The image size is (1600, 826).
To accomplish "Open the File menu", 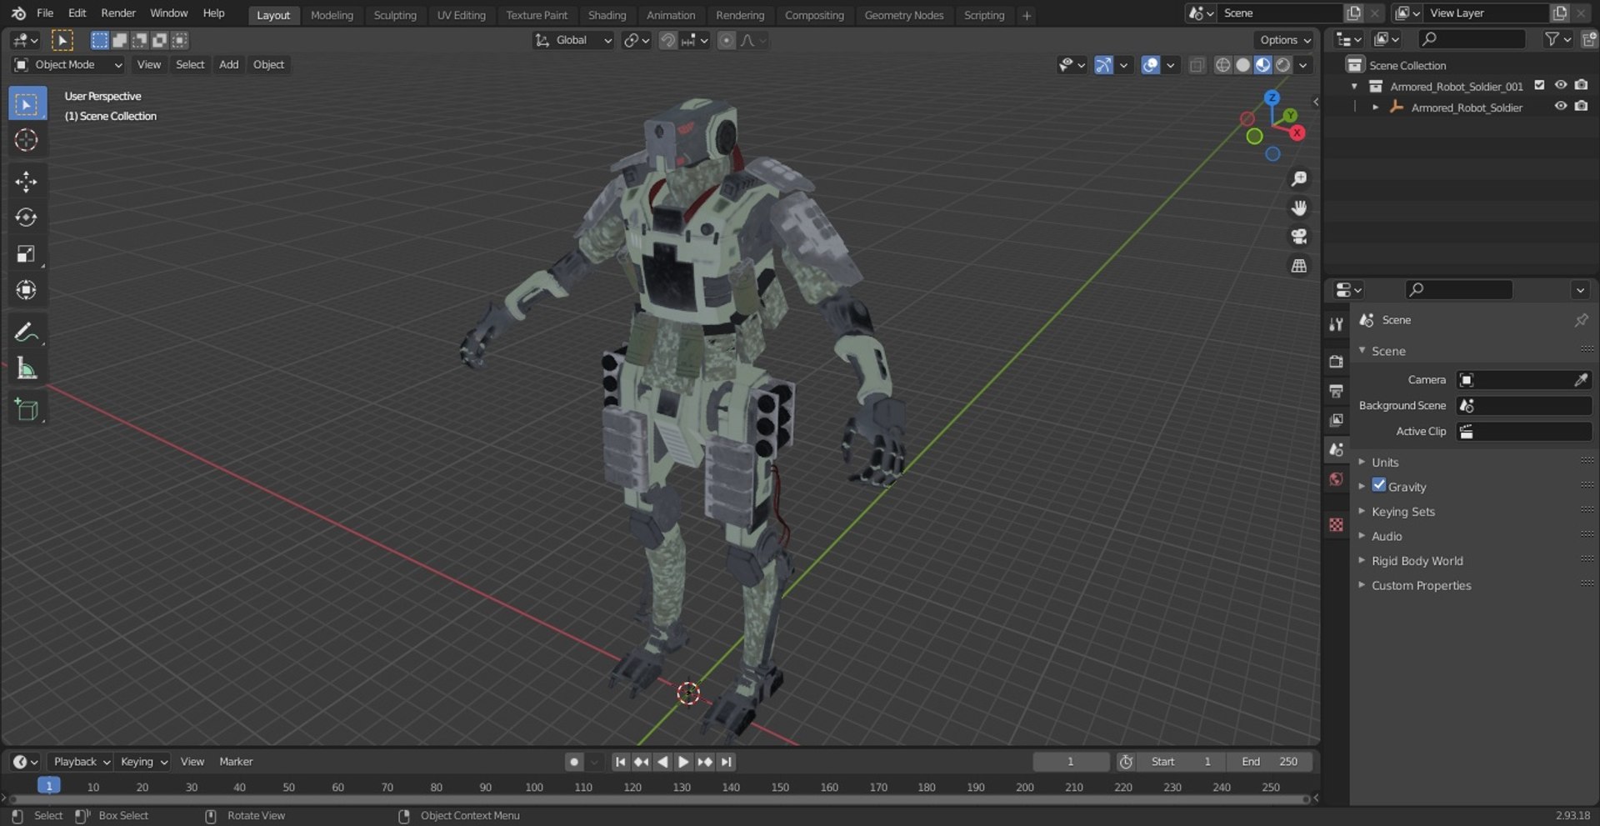I will (45, 13).
